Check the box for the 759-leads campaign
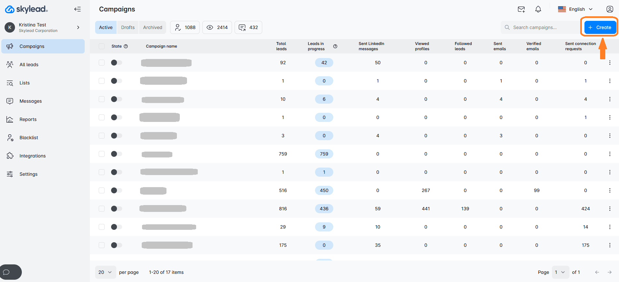The width and height of the screenshot is (619, 282). pyautogui.click(x=102, y=154)
